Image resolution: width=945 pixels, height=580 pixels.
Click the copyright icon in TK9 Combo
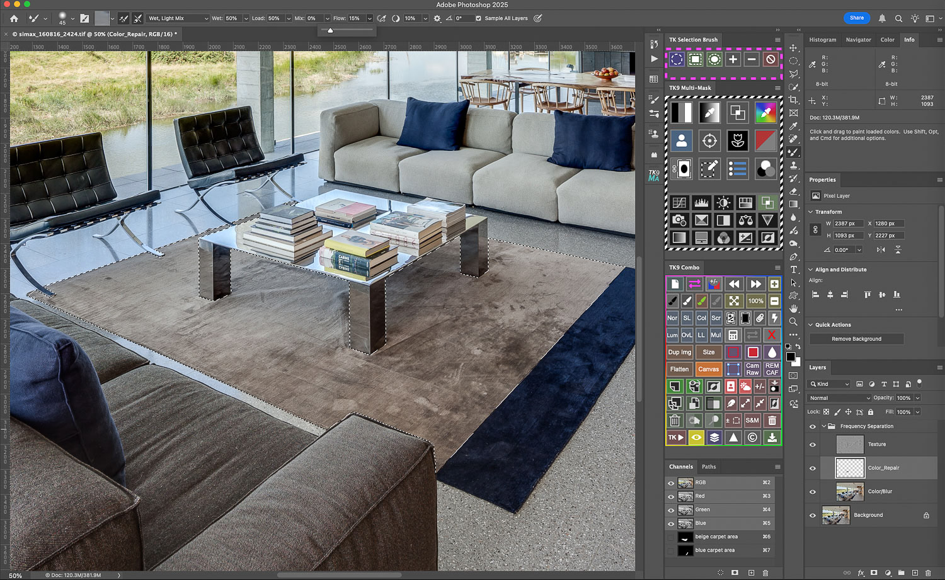752,438
